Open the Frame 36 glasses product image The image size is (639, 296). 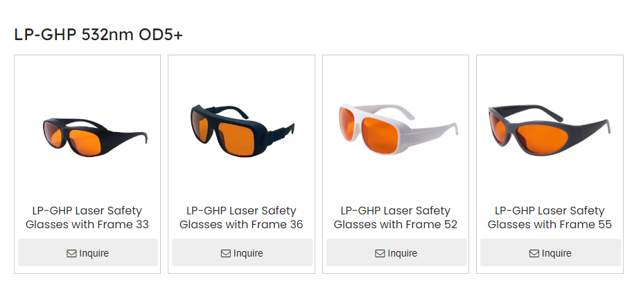coord(241,127)
